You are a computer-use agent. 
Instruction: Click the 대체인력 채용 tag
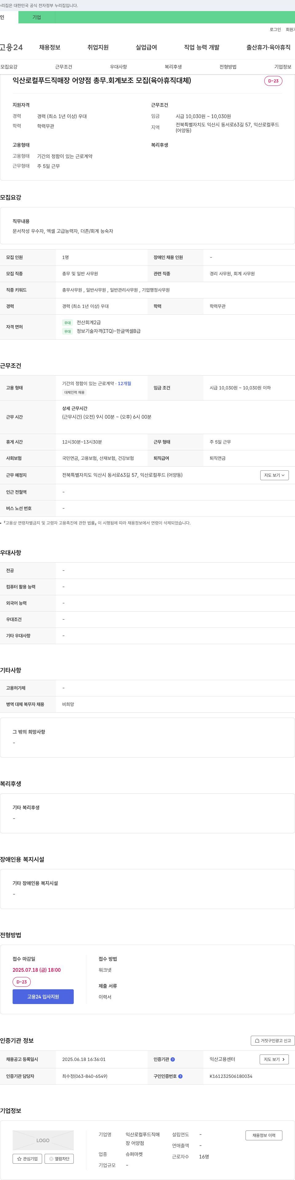(x=74, y=392)
